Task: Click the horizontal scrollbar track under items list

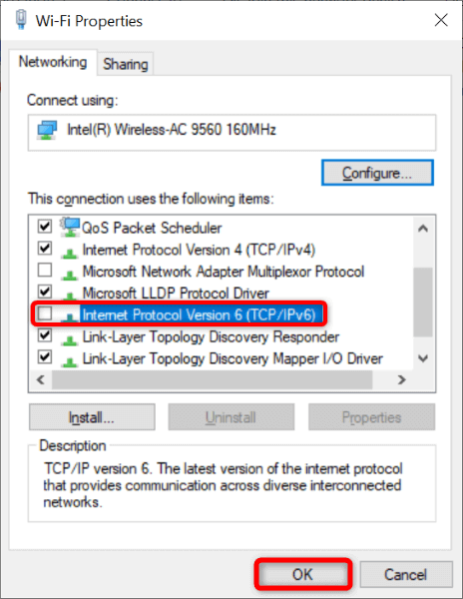Action: coord(213,379)
